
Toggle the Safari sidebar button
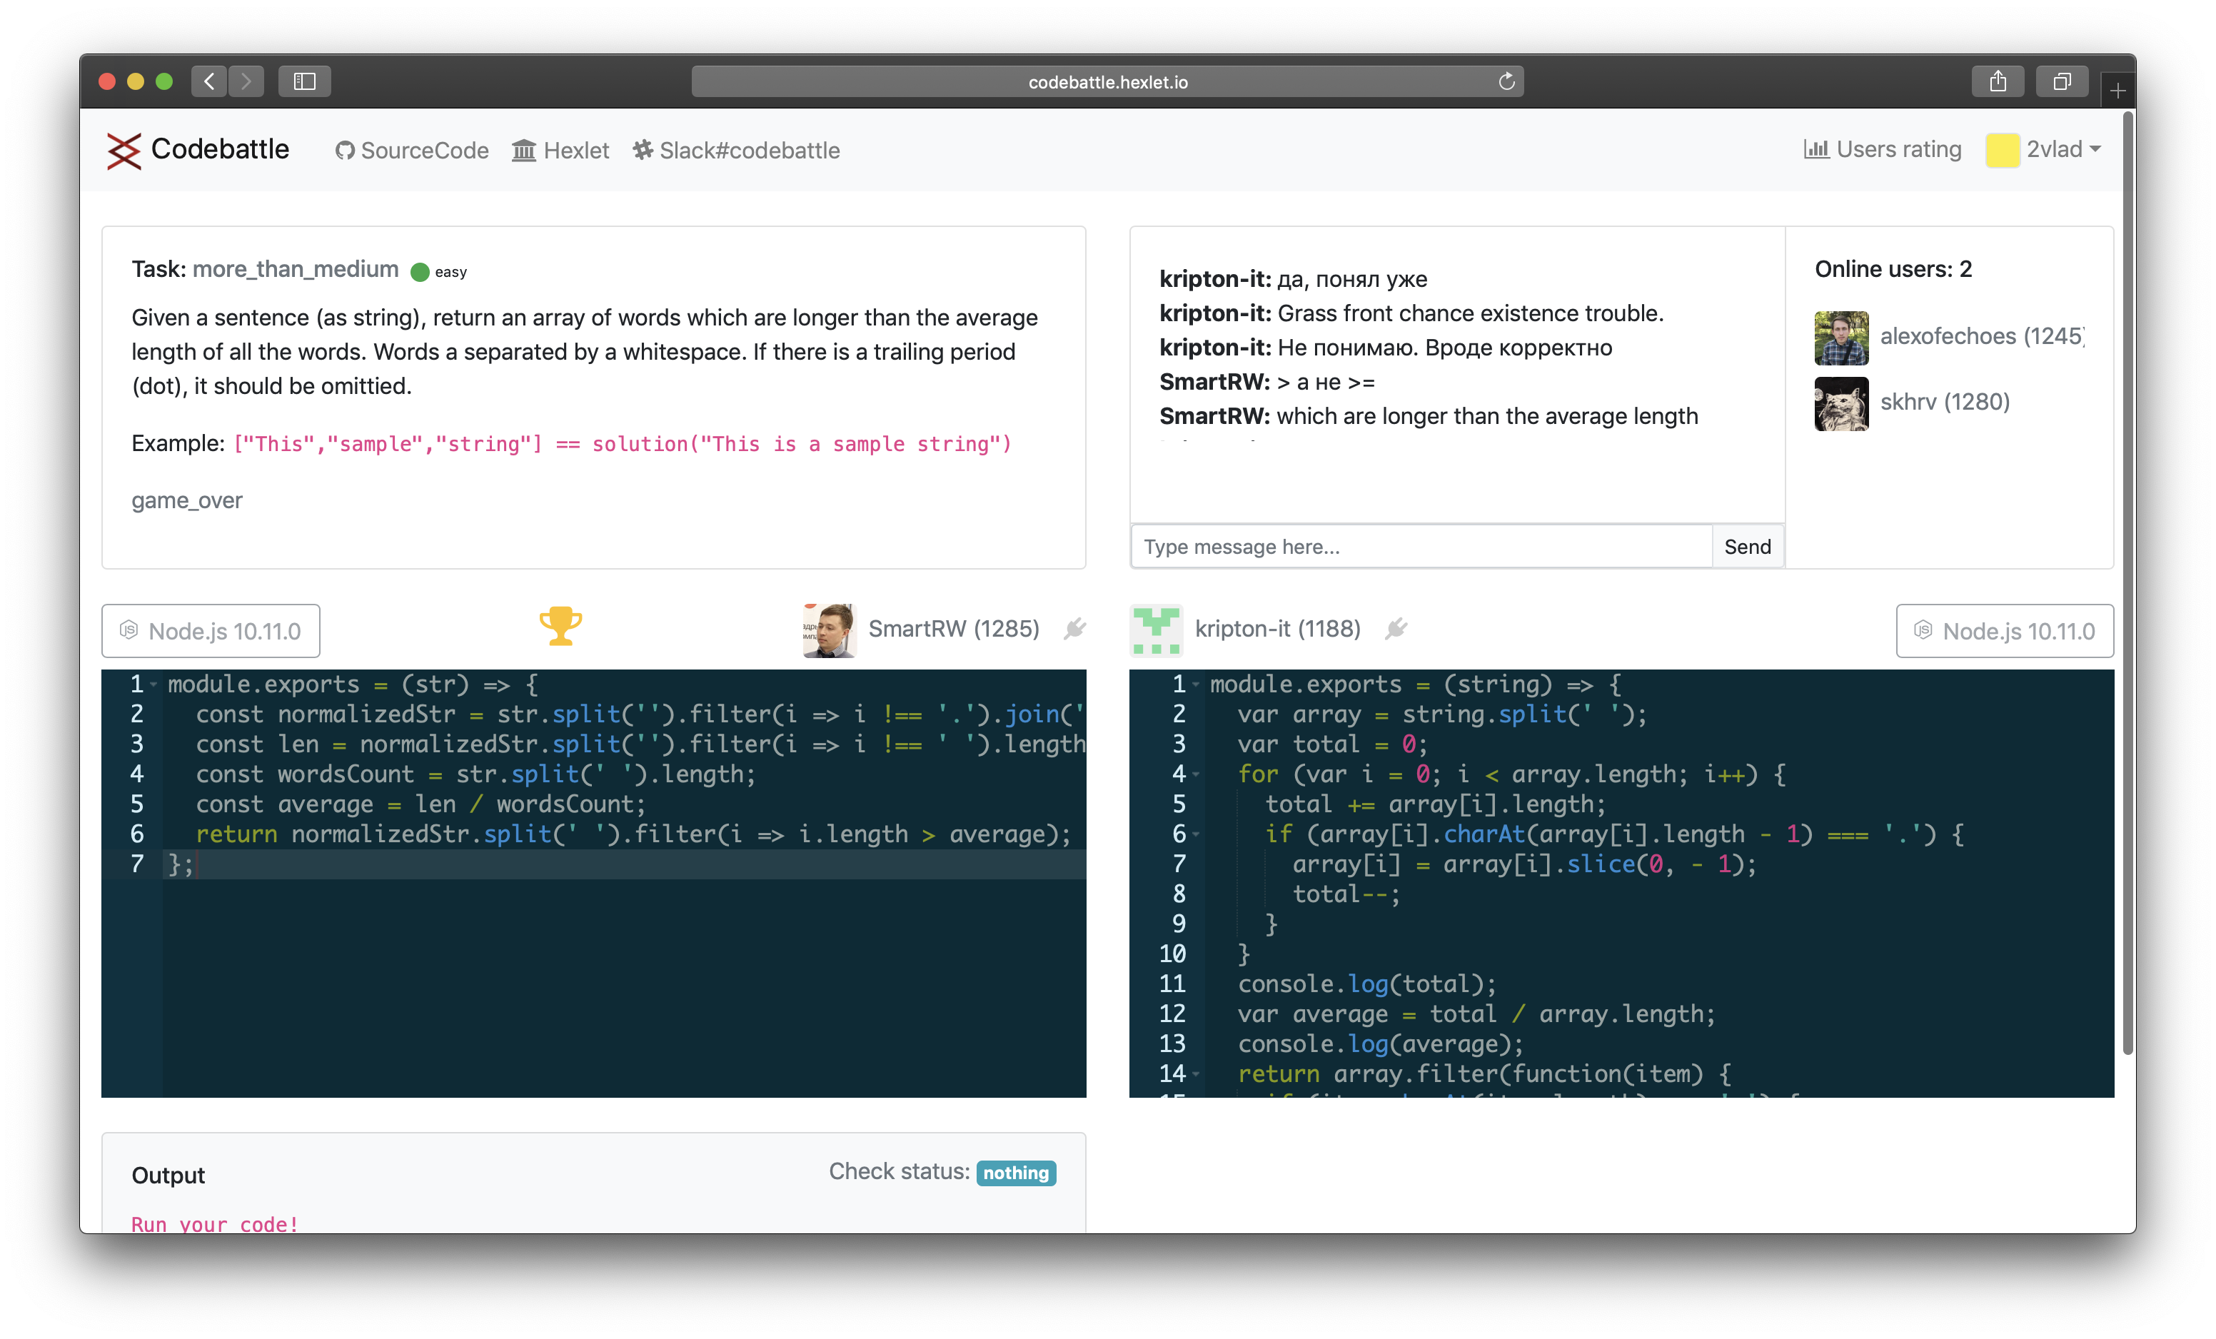click(x=305, y=82)
